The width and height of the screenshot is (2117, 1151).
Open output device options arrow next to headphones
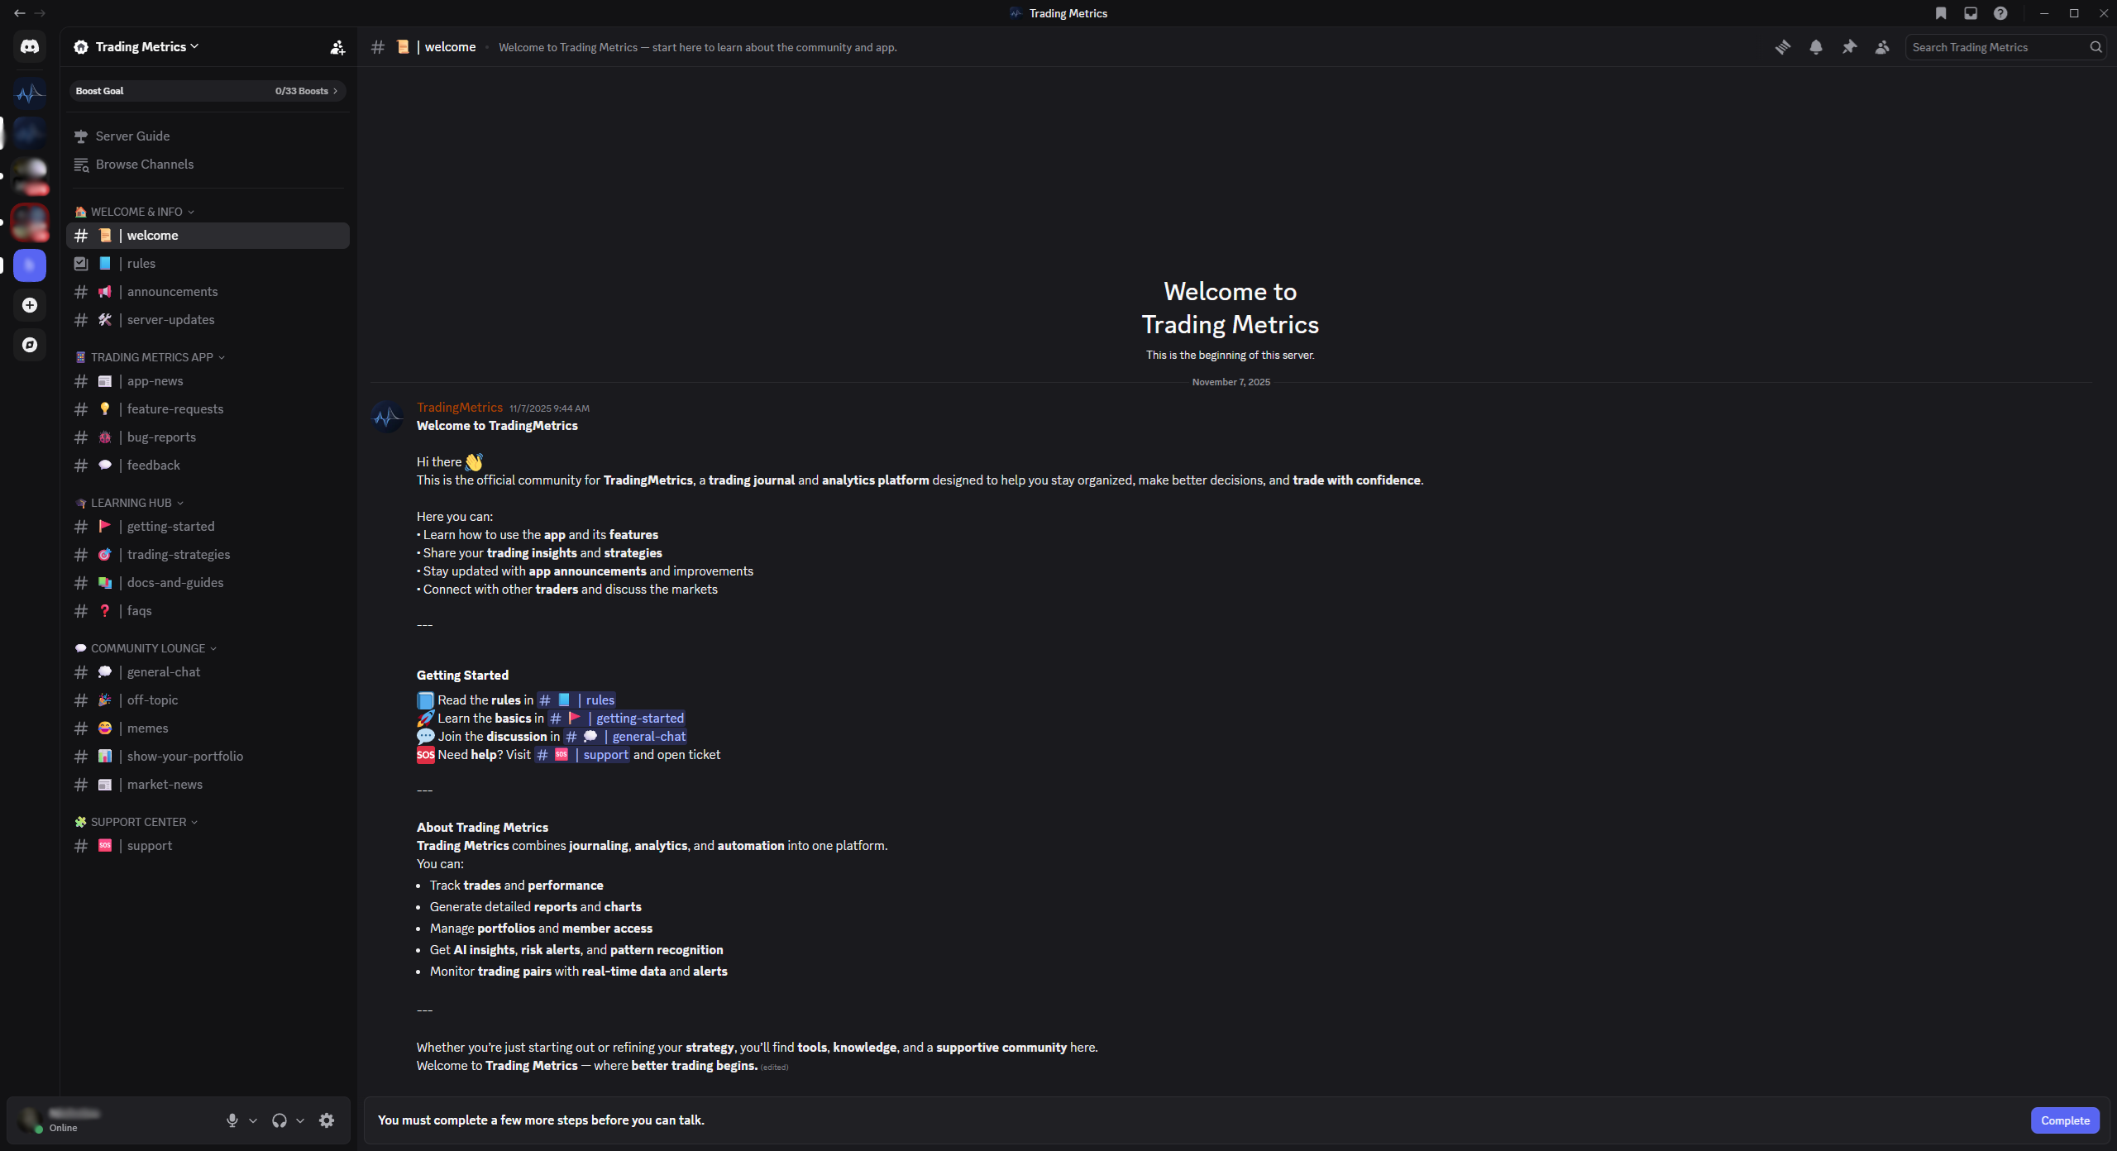click(x=300, y=1120)
